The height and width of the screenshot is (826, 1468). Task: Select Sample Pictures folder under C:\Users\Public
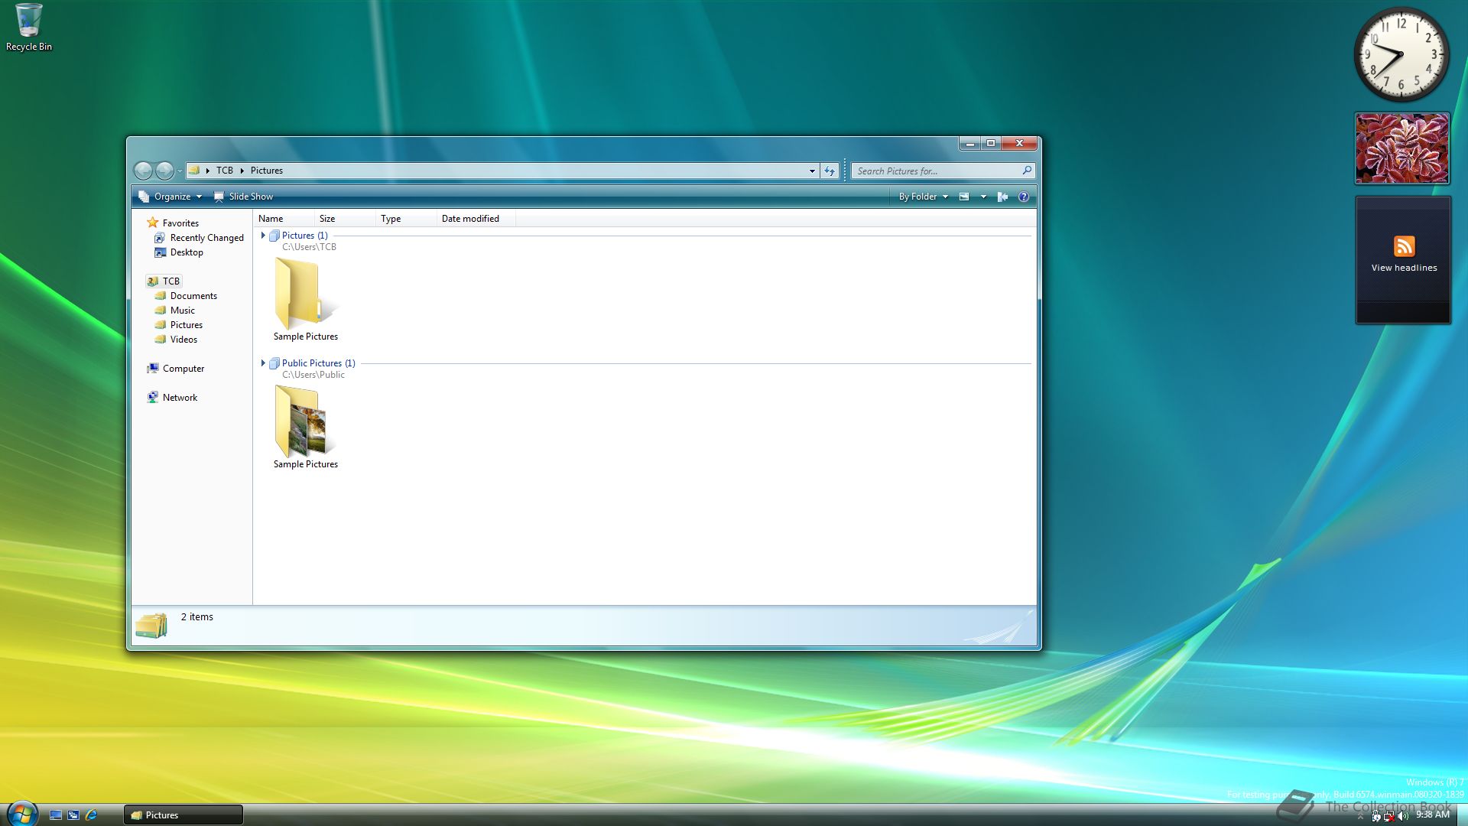[x=305, y=428]
